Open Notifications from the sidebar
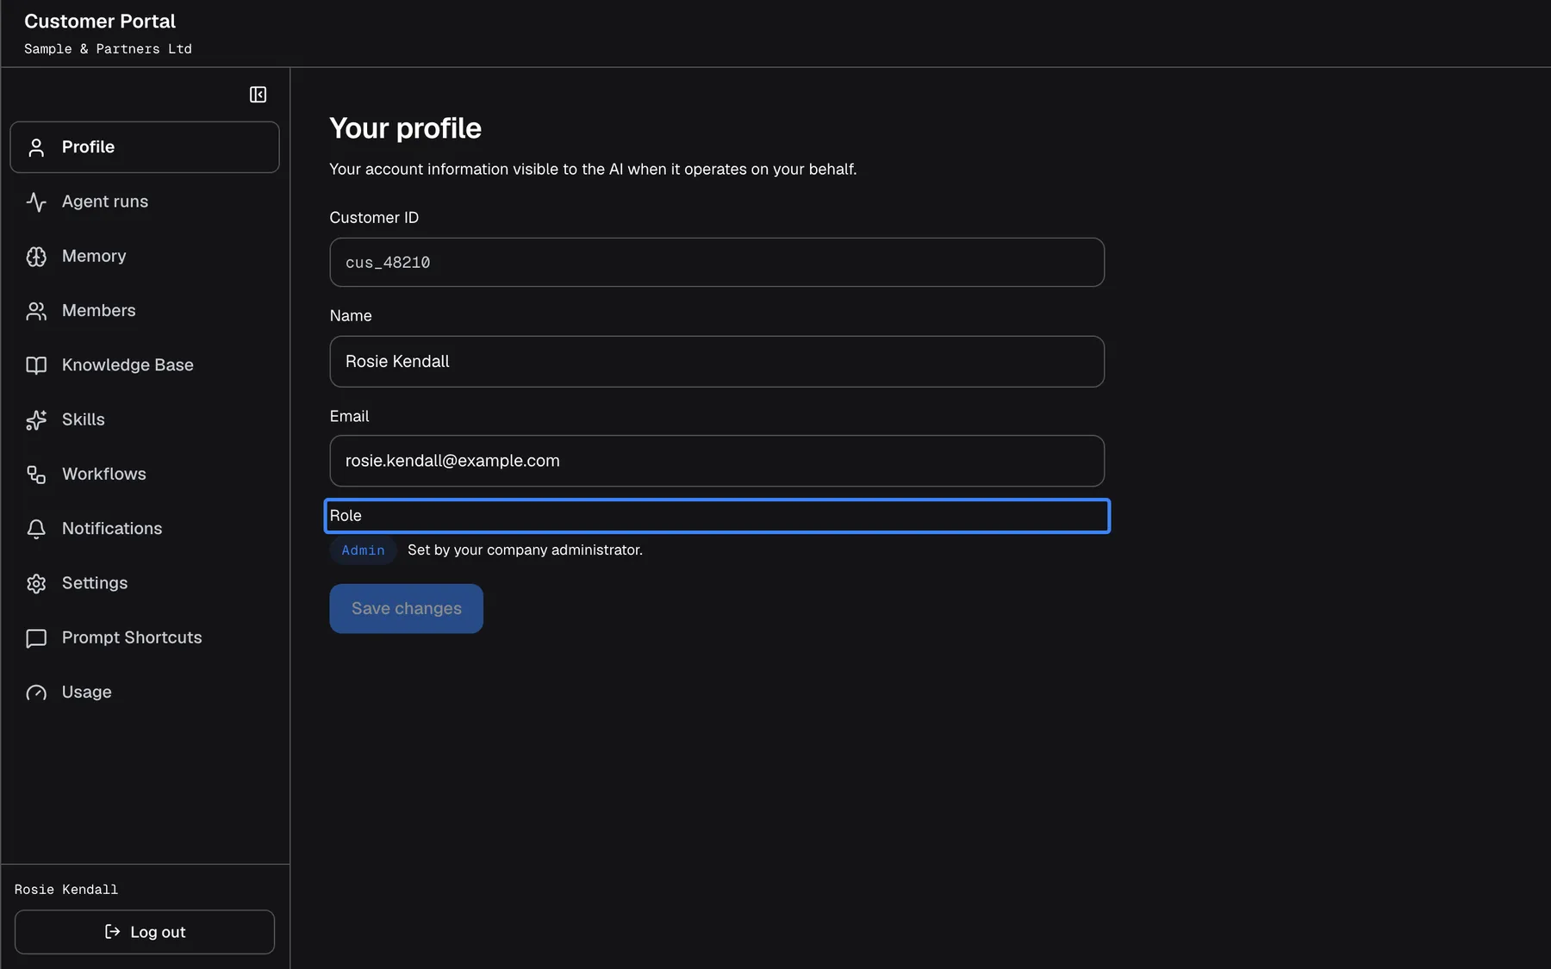The width and height of the screenshot is (1551, 969). pos(145,528)
